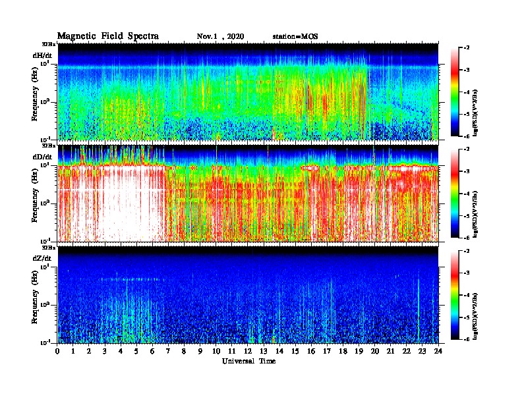Click the color bar beside dD/dt panel
This screenshot has height=403, width=522.
455,194
